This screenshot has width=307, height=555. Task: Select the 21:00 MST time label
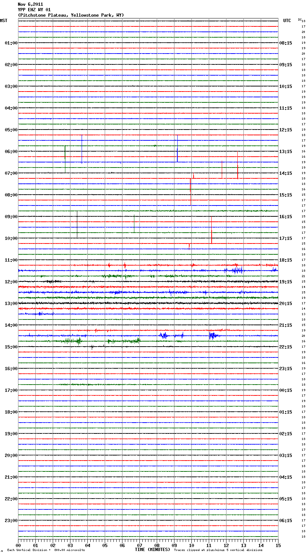11,477
